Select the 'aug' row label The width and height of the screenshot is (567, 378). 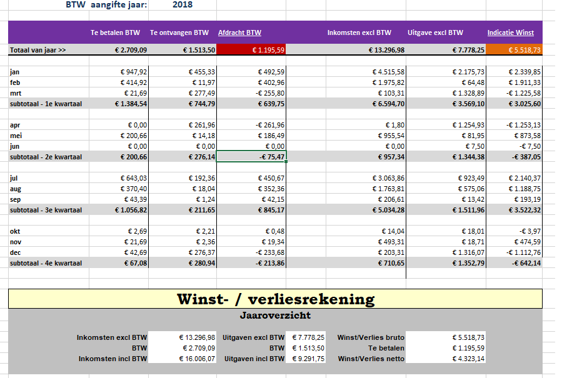16,189
